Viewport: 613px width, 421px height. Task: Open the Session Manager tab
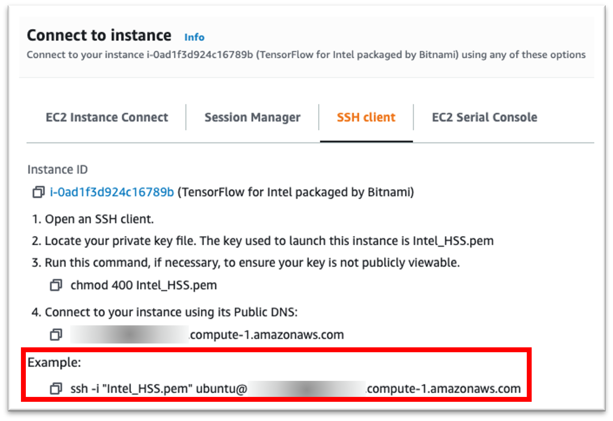(x=252, y=117)
